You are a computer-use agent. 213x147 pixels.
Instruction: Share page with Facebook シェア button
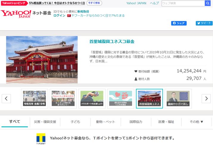pyautogui.click(x=178, y=23)
